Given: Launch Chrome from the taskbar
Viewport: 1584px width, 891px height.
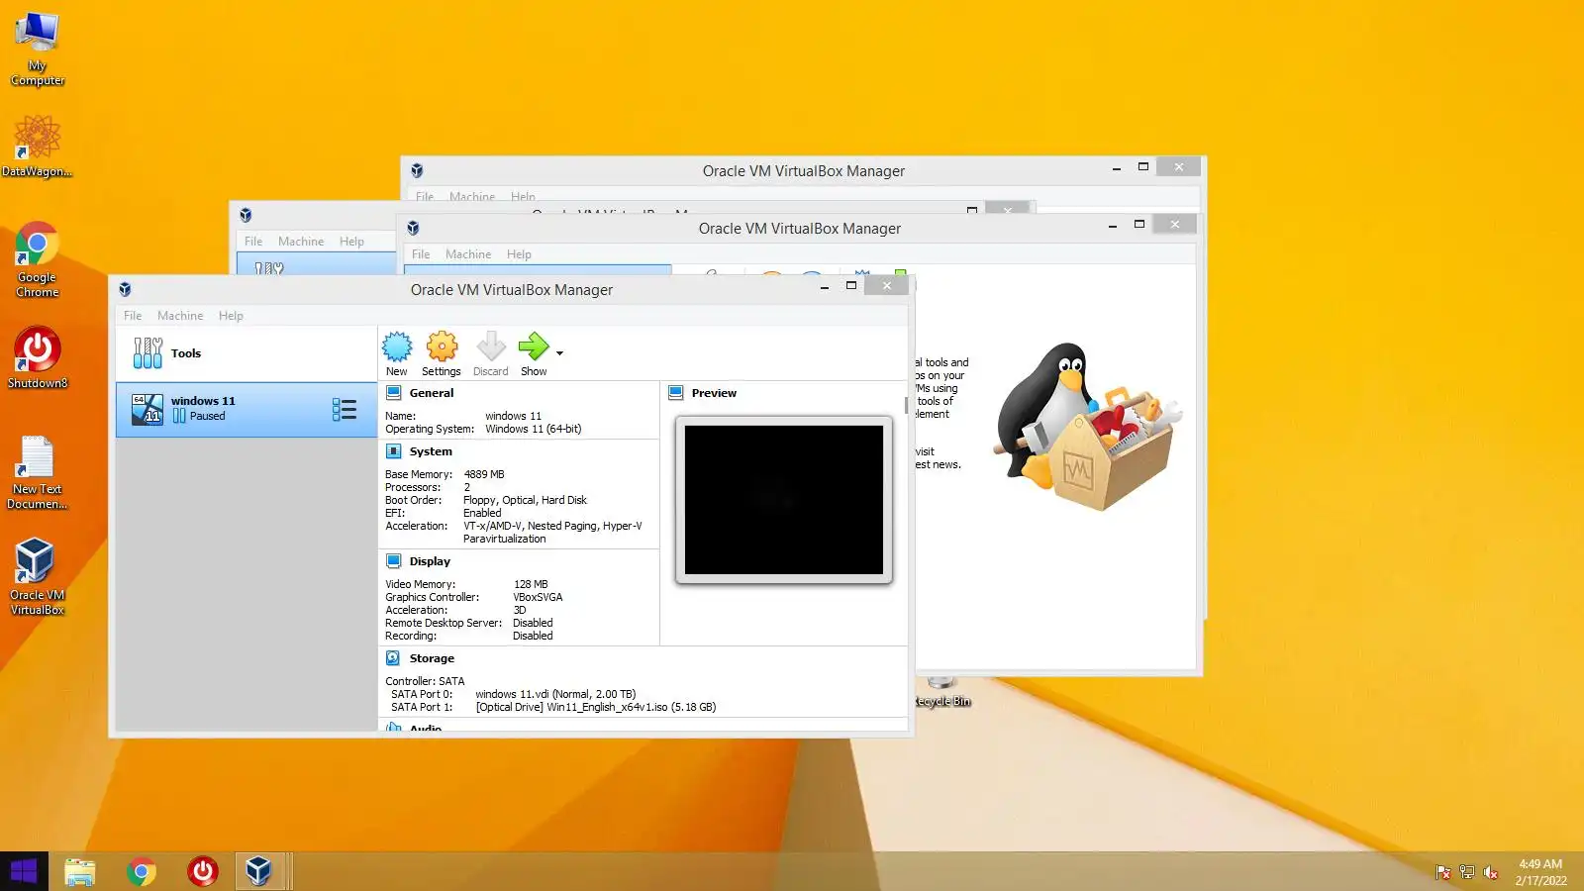Looking at the screenshot, I should (x=142, y=871).
